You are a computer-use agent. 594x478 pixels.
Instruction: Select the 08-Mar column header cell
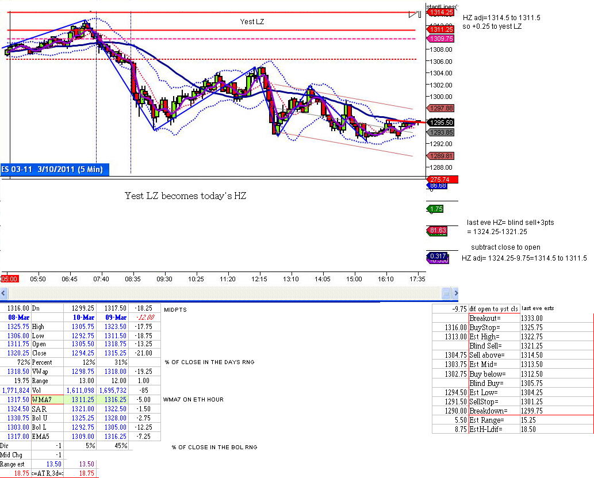click(16, 318)
